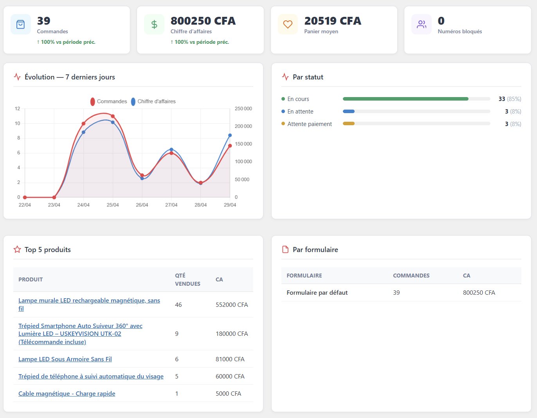Click the heart icon on the Panier moyen card
537x418 pixels.
[288, 24]
